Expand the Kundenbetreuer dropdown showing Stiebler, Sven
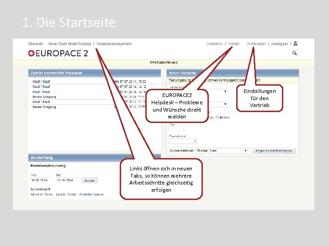This screenshot has width=329, height=246. (222, 151)
